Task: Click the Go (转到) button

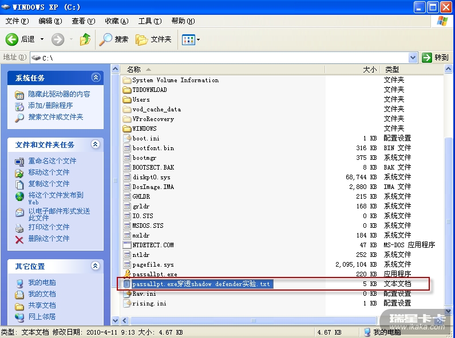Action: 435,58
